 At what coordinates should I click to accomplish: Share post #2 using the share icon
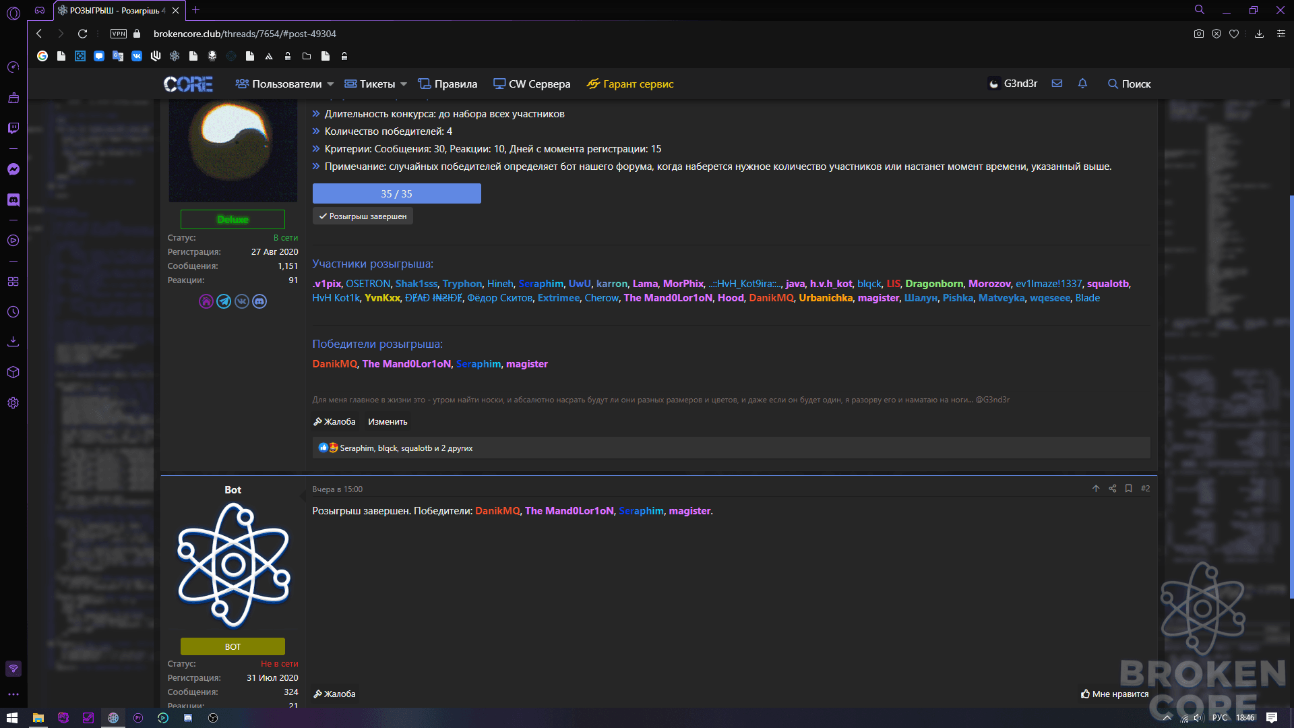click(x=1113, y=489)
